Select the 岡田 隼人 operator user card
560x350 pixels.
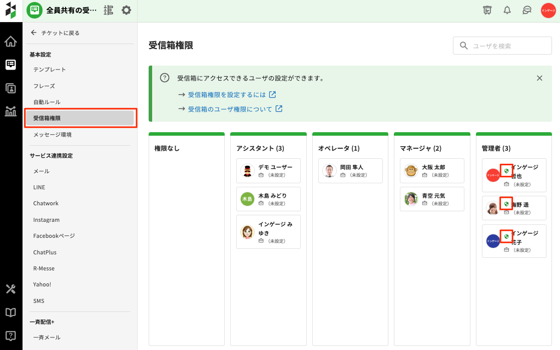coord(350,171)
